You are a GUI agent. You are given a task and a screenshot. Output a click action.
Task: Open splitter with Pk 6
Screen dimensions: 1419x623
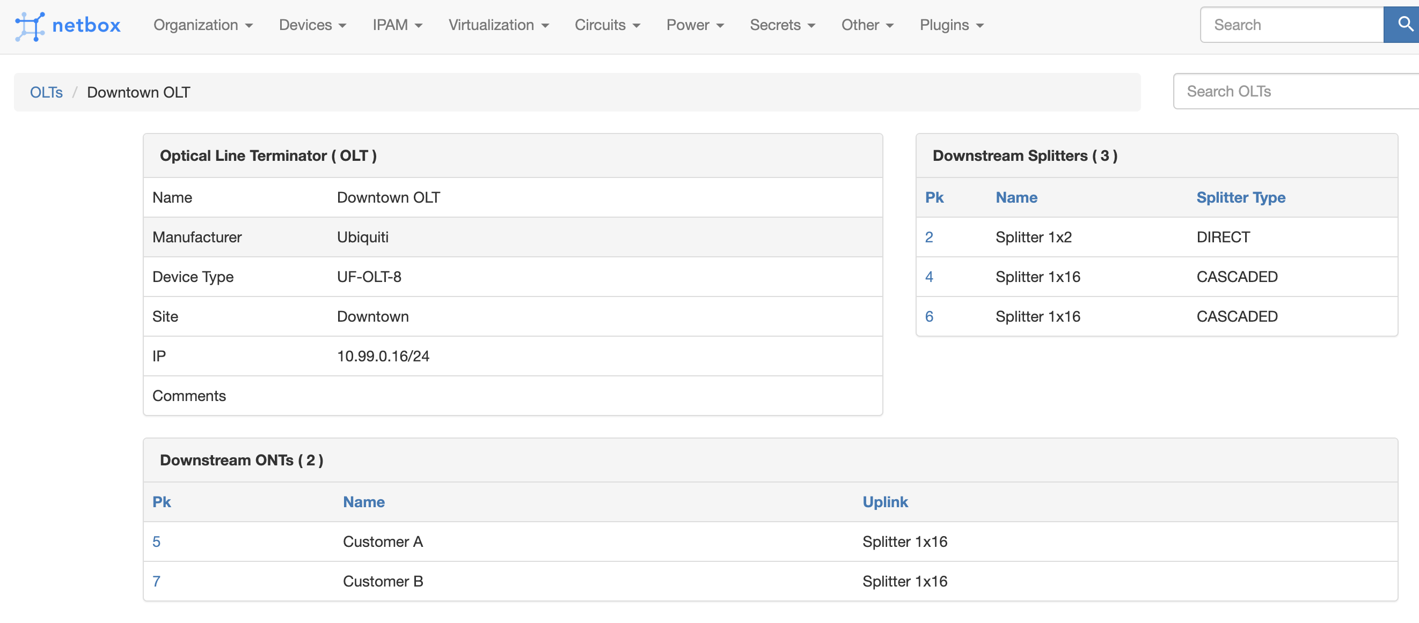tap(929, 316)
